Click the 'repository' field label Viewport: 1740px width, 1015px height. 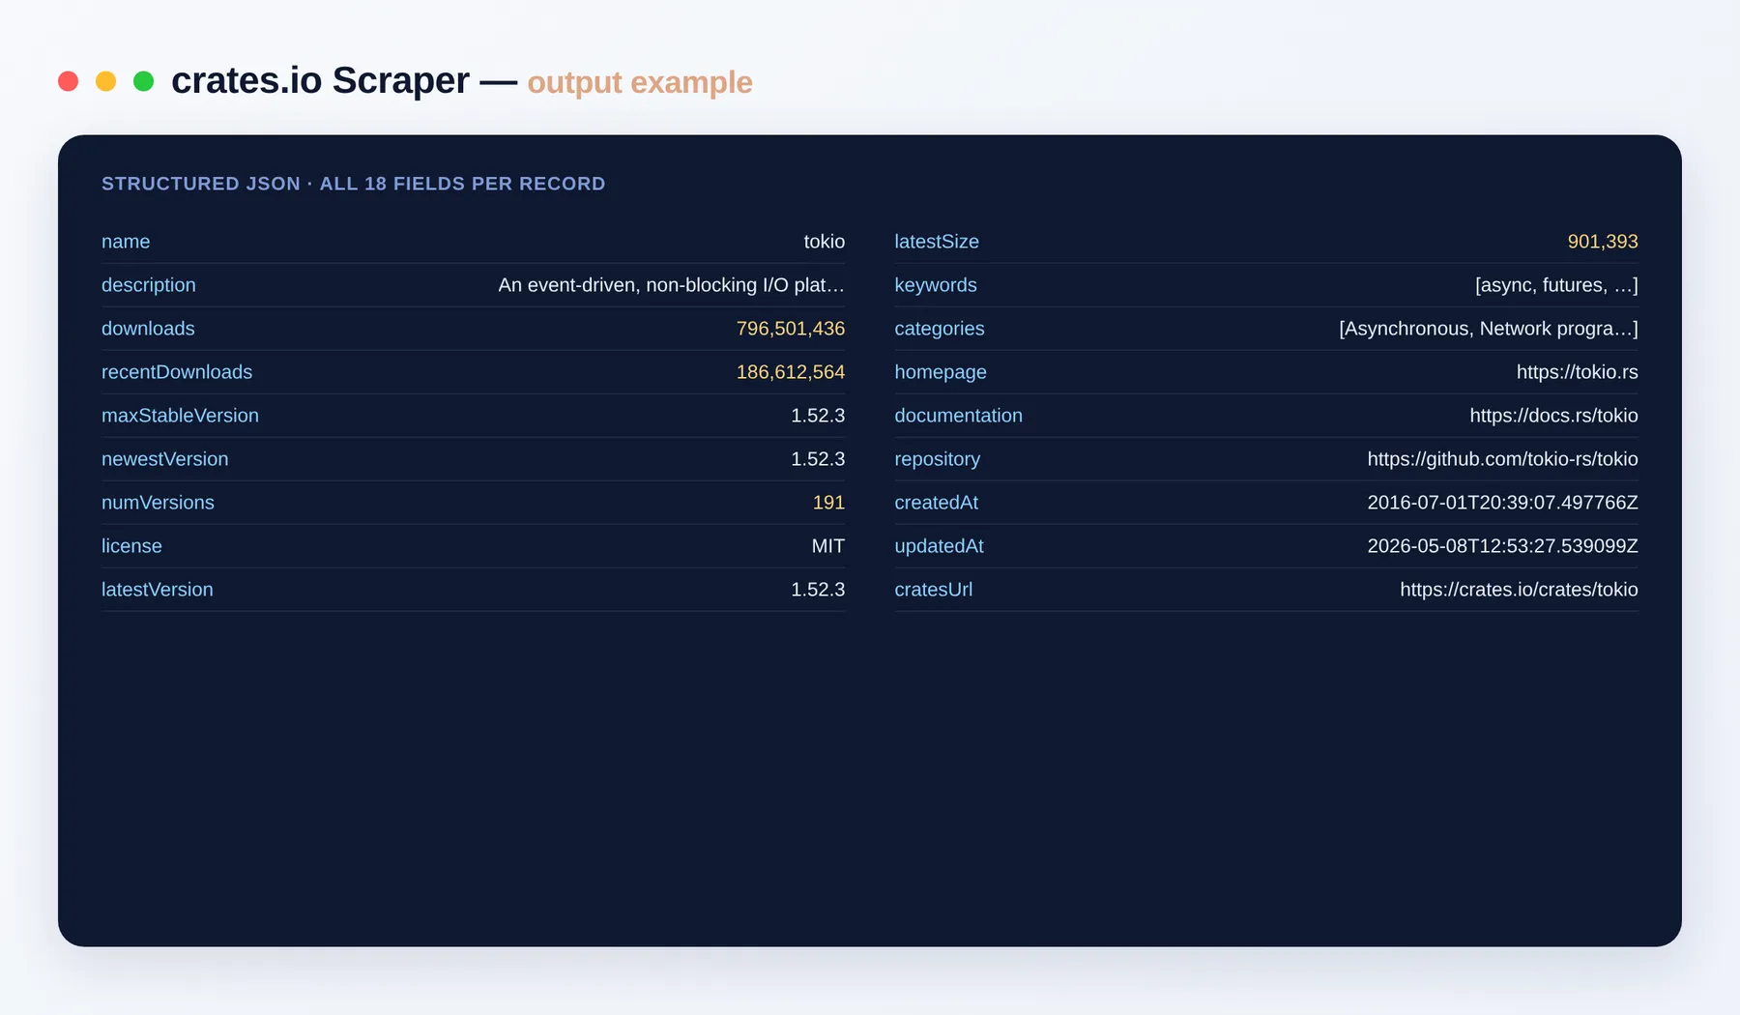(938, 459)
